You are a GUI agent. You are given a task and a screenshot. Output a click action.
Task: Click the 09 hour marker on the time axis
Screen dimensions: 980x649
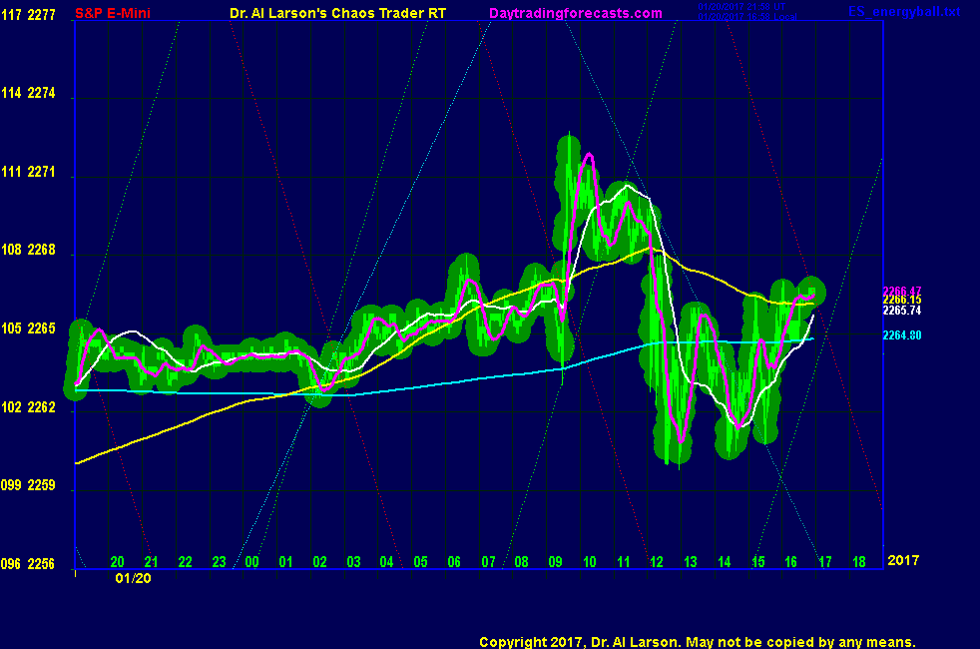[555, 562]
